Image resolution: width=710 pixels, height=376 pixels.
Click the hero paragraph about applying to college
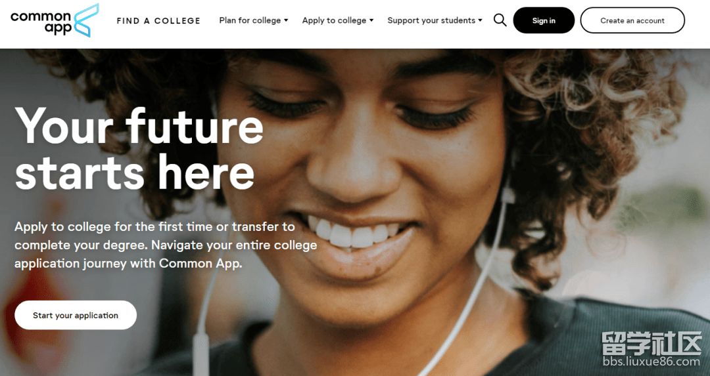[166, 245]
